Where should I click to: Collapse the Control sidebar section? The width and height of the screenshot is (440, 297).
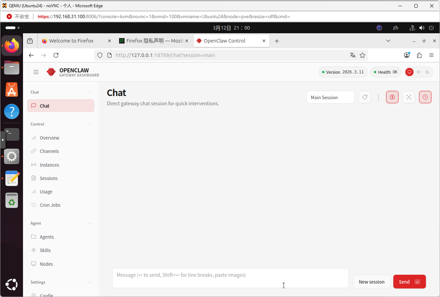pos(90,124)
